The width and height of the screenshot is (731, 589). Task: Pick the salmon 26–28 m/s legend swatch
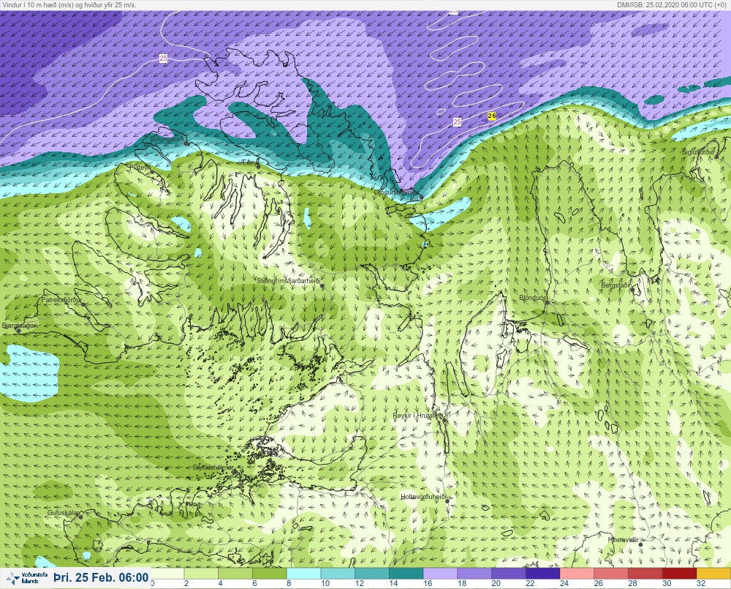610,573
